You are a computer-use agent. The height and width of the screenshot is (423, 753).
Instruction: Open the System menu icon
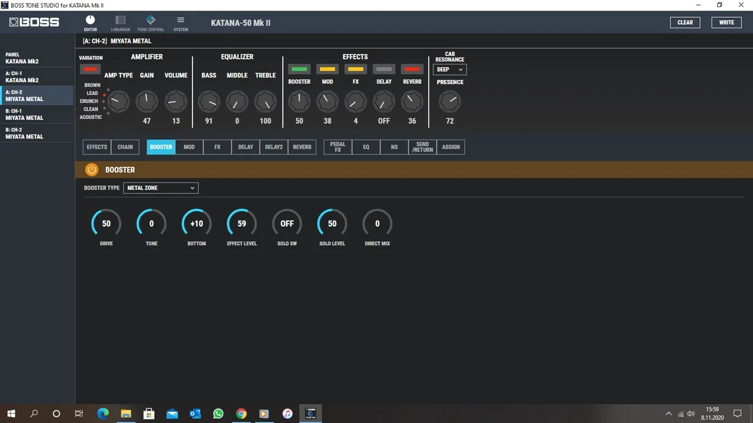click(181, 23)
